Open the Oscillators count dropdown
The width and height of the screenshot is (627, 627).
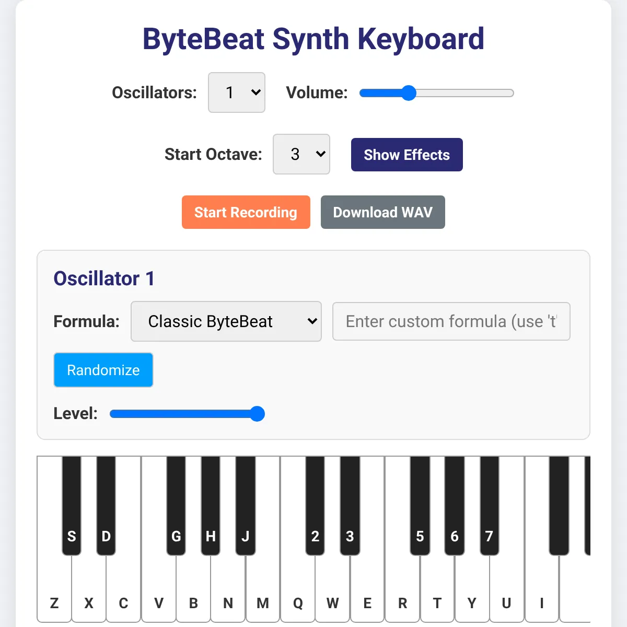(236, 92)
